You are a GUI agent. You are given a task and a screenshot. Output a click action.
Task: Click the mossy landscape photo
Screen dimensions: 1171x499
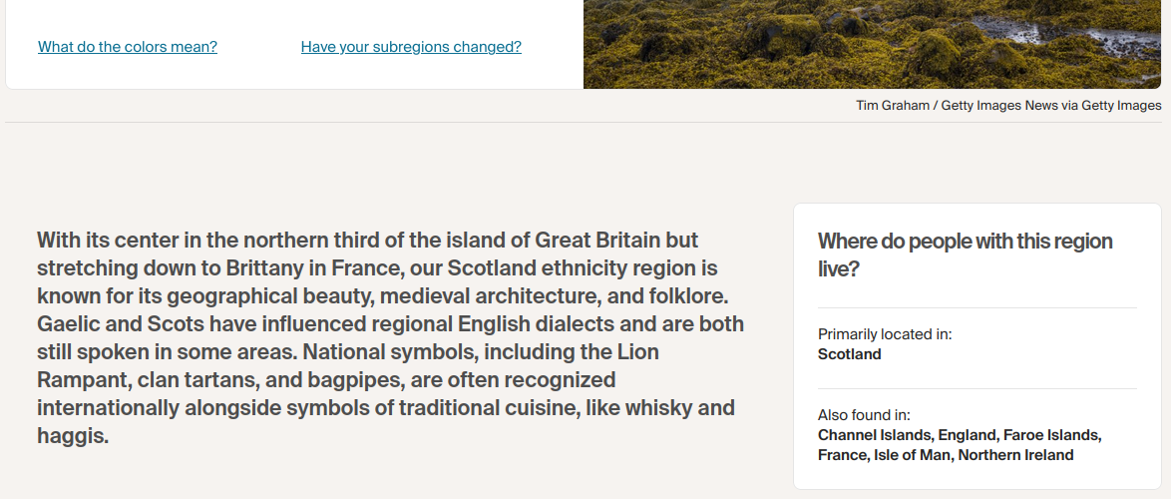point(876,44)
